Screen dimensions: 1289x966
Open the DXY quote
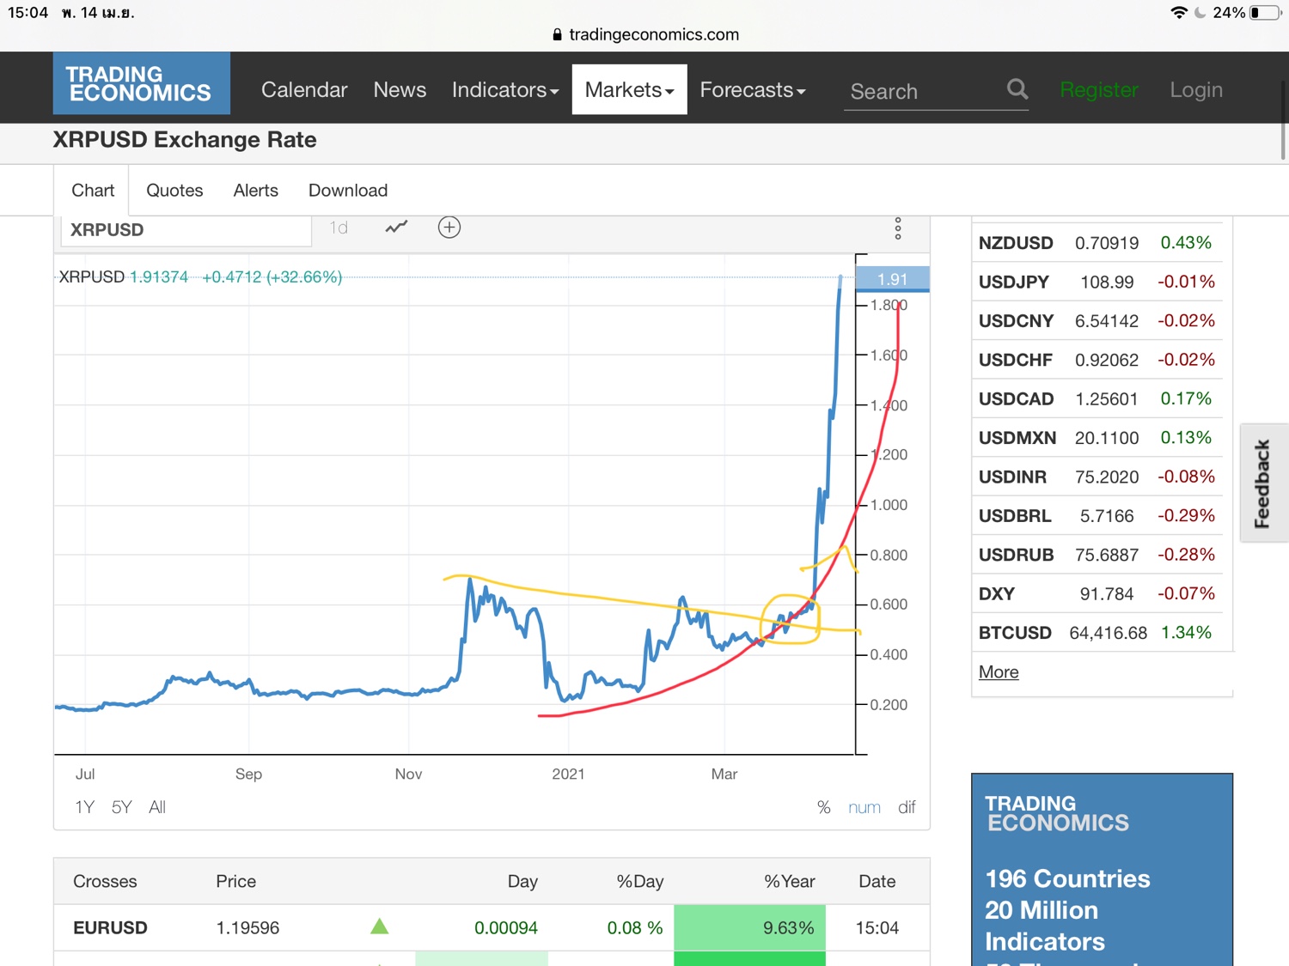click(x=997, y=594)
